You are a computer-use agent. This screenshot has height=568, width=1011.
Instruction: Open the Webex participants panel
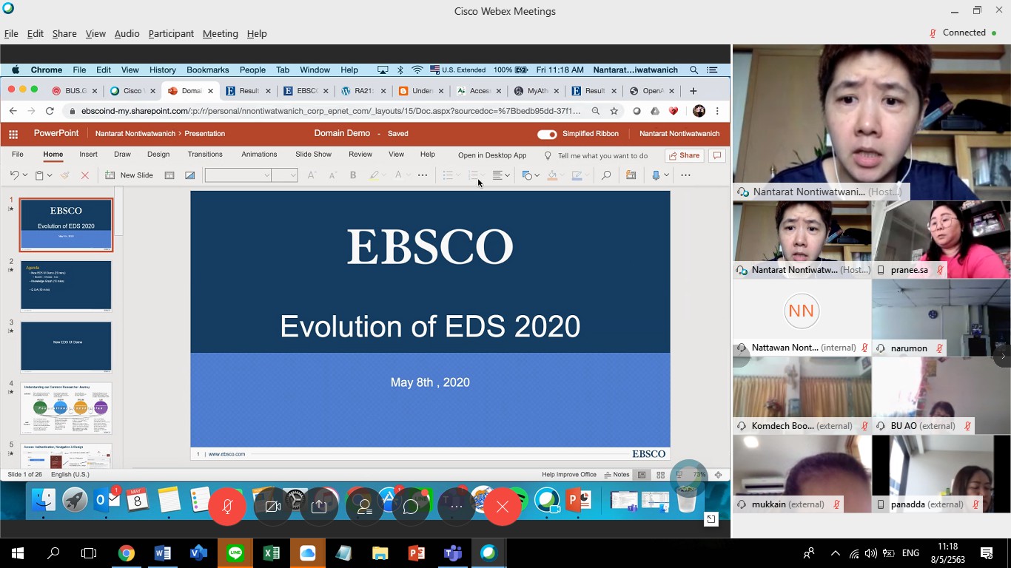(x=365, y=507)
